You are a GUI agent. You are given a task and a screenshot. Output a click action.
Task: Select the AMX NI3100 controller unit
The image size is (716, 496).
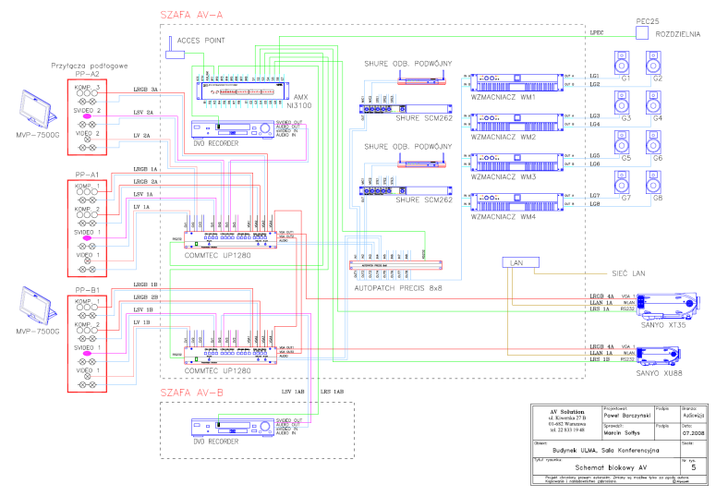pos(243,91)
